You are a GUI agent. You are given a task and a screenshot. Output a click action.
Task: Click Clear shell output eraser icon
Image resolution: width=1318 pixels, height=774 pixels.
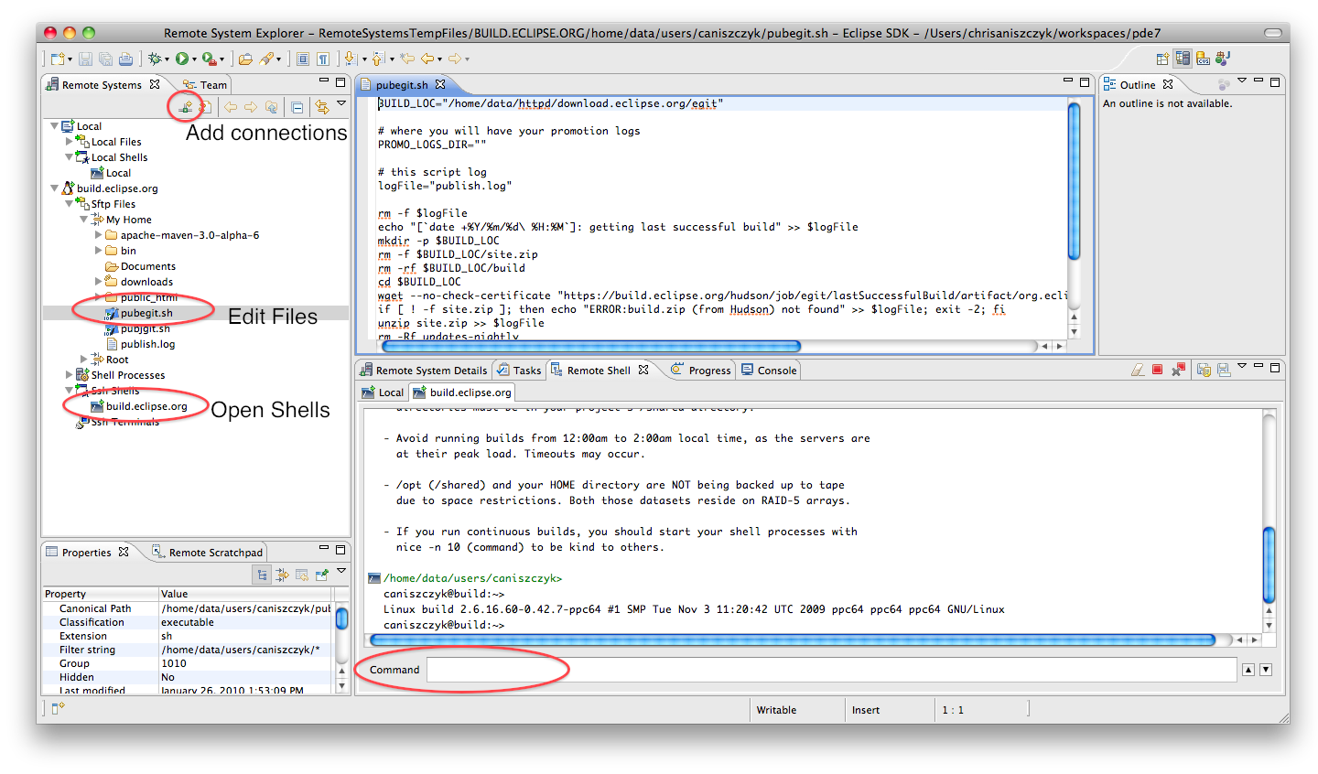point(1138,370)
